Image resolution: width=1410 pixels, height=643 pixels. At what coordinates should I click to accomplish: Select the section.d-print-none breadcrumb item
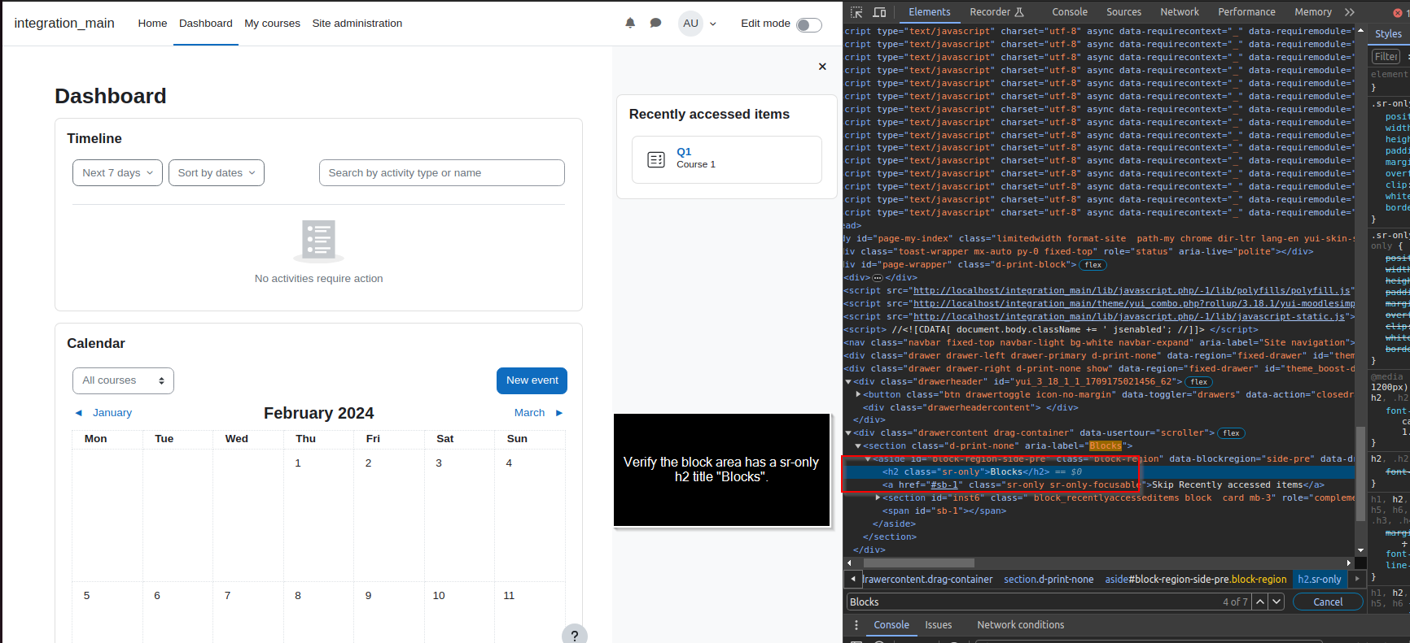[x=1049, y=580]
